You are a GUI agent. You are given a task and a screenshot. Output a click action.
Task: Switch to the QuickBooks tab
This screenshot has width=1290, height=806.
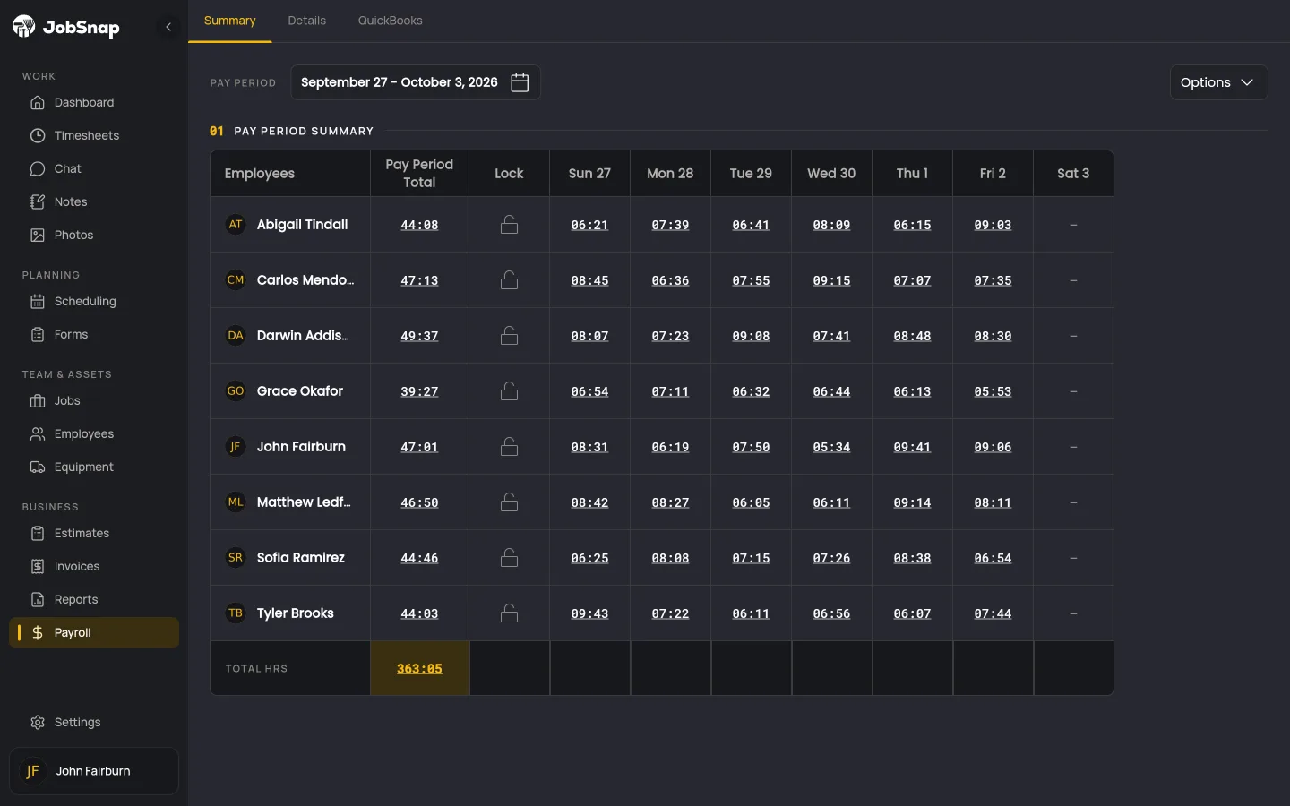pos(390,21)
